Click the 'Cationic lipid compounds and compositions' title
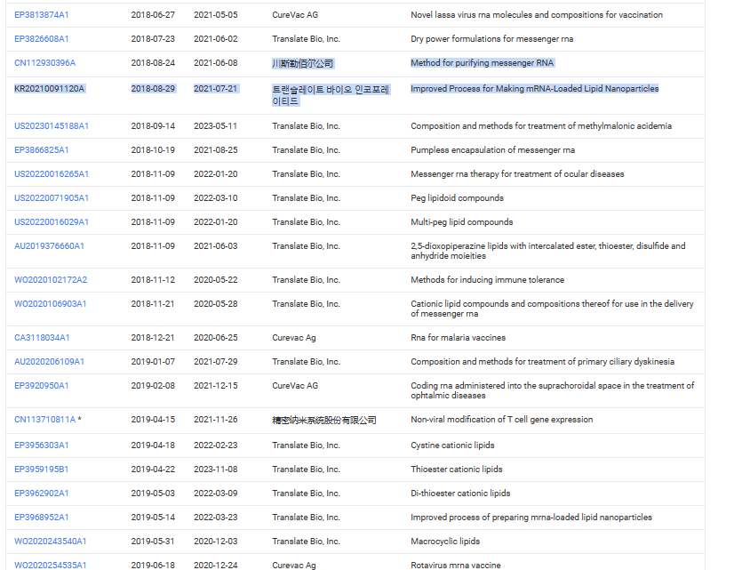Screen dimensions: 742x570 tap(552, 309)
